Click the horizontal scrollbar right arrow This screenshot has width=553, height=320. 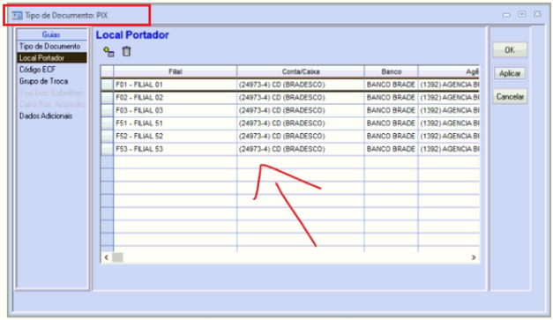click(x=474, y=257)
